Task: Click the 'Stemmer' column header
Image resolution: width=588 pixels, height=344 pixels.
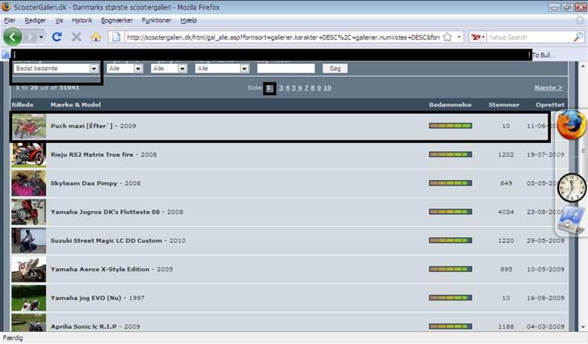Action: coord(504,104)
